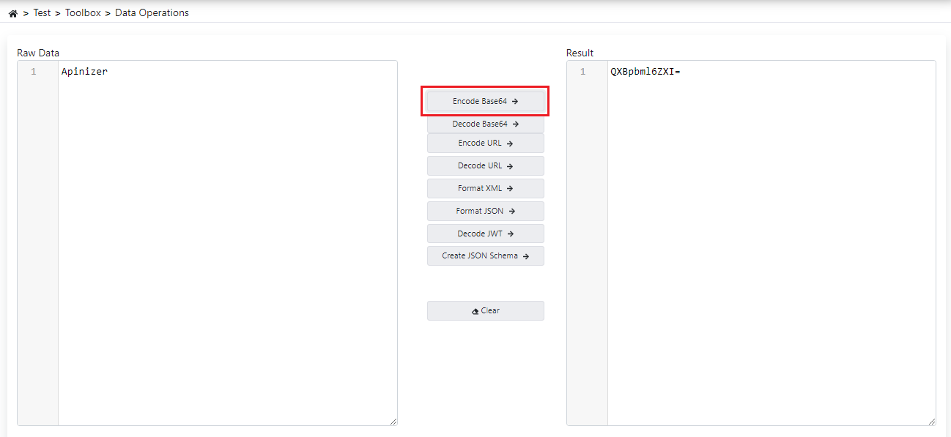This screenshot has width=951, height=437.
Task: Run the Encode URL operation
Action: (485, 143)
